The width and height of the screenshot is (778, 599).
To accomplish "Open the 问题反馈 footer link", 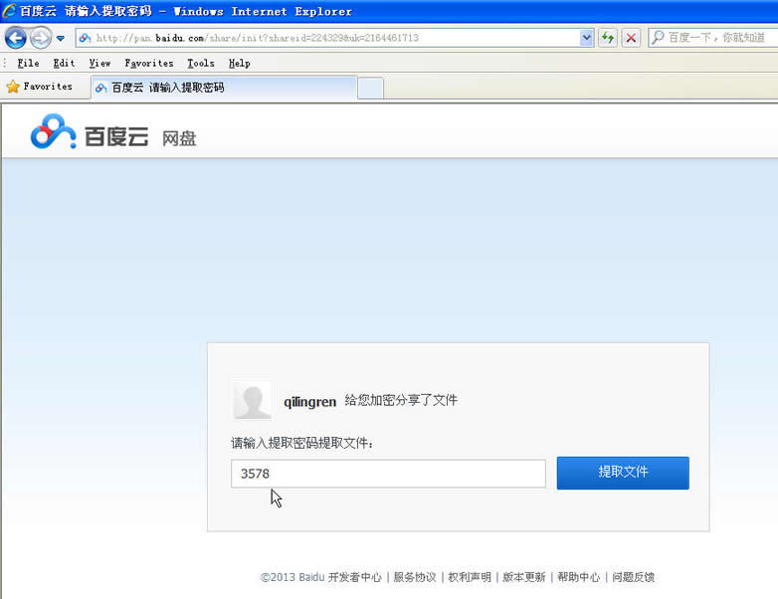I will coord(633,577).
